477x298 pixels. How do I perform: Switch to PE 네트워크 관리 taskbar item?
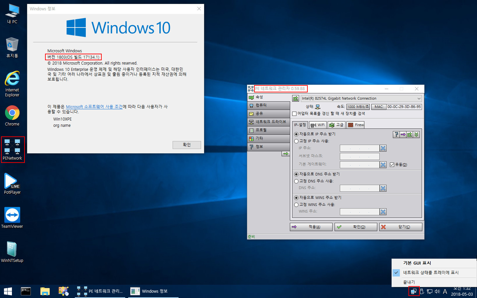click(100, 291)
